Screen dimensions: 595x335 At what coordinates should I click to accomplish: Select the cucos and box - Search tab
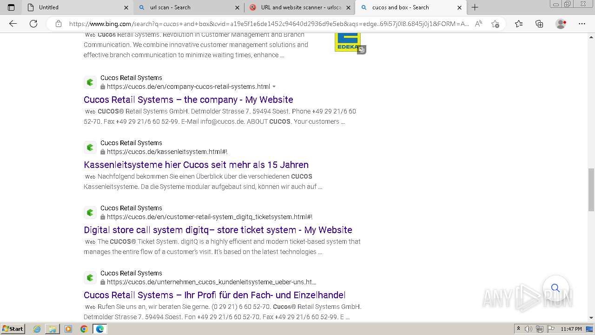411,7
